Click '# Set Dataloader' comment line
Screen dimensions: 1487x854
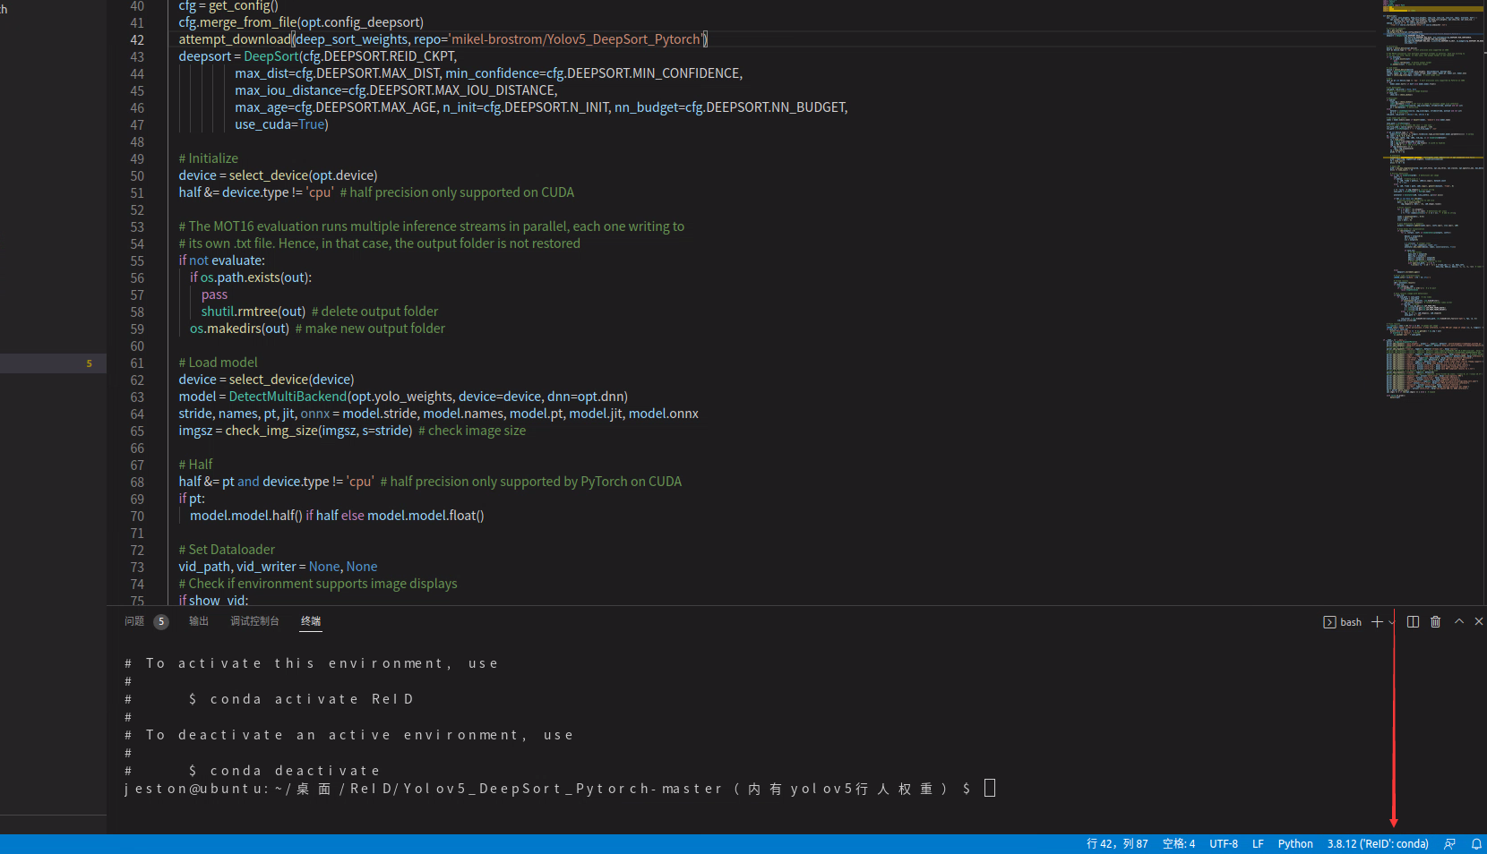(227, 550)
